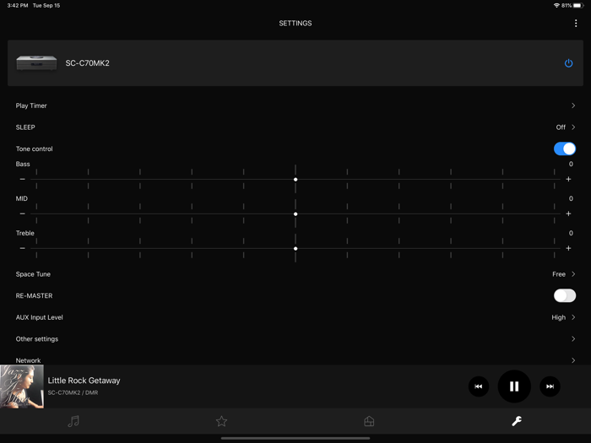Switch to the music note tab

click(73, 421)
